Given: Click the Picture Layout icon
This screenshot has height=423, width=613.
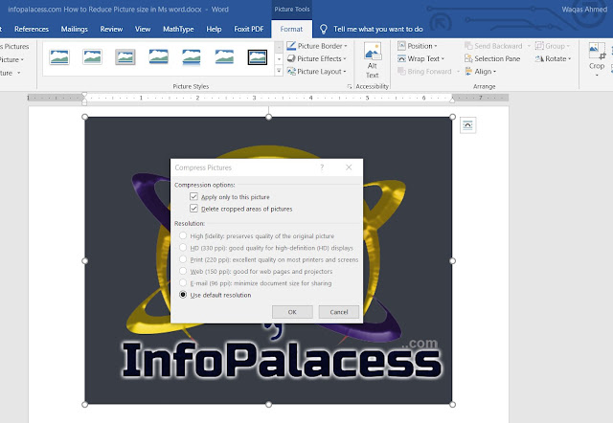Looking at the screenshot, I should click(x=291, y=72).
